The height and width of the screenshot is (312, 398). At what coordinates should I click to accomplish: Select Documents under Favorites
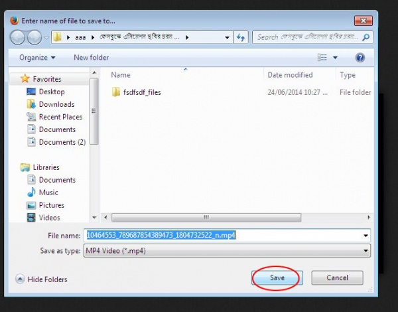coord(57,129)
